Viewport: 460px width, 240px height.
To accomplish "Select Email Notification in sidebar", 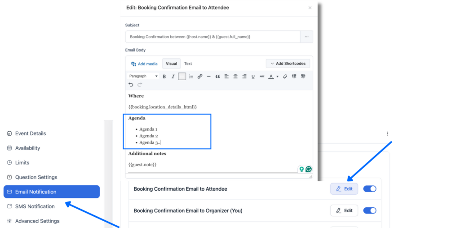I will pos(52,192).
